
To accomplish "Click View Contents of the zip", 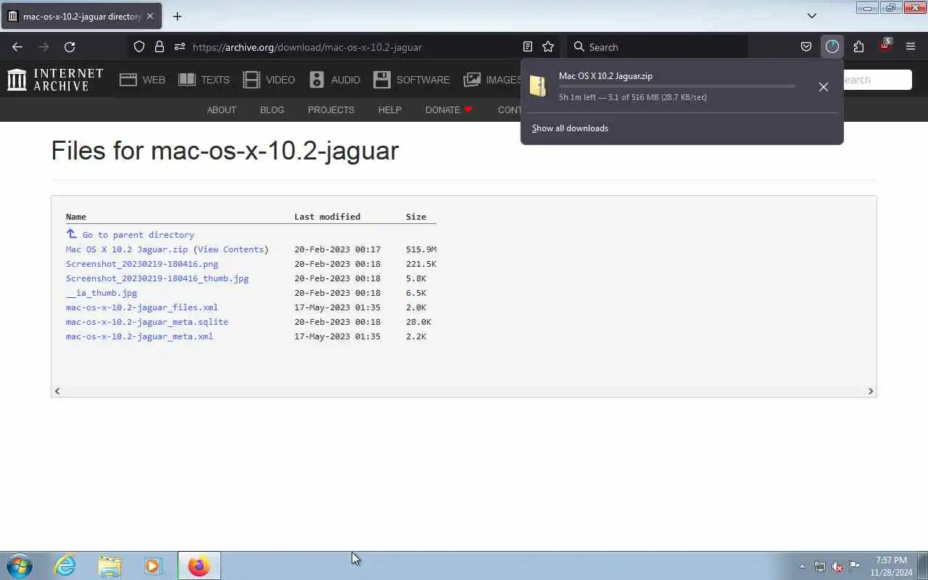I will pos(231,249).
